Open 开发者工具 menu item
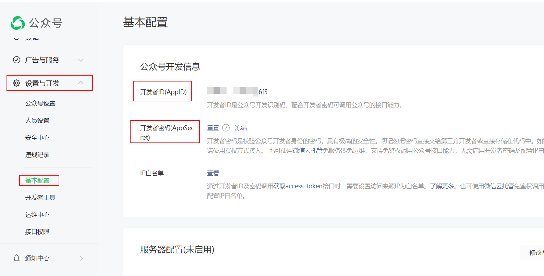 (x=40, y=197)
